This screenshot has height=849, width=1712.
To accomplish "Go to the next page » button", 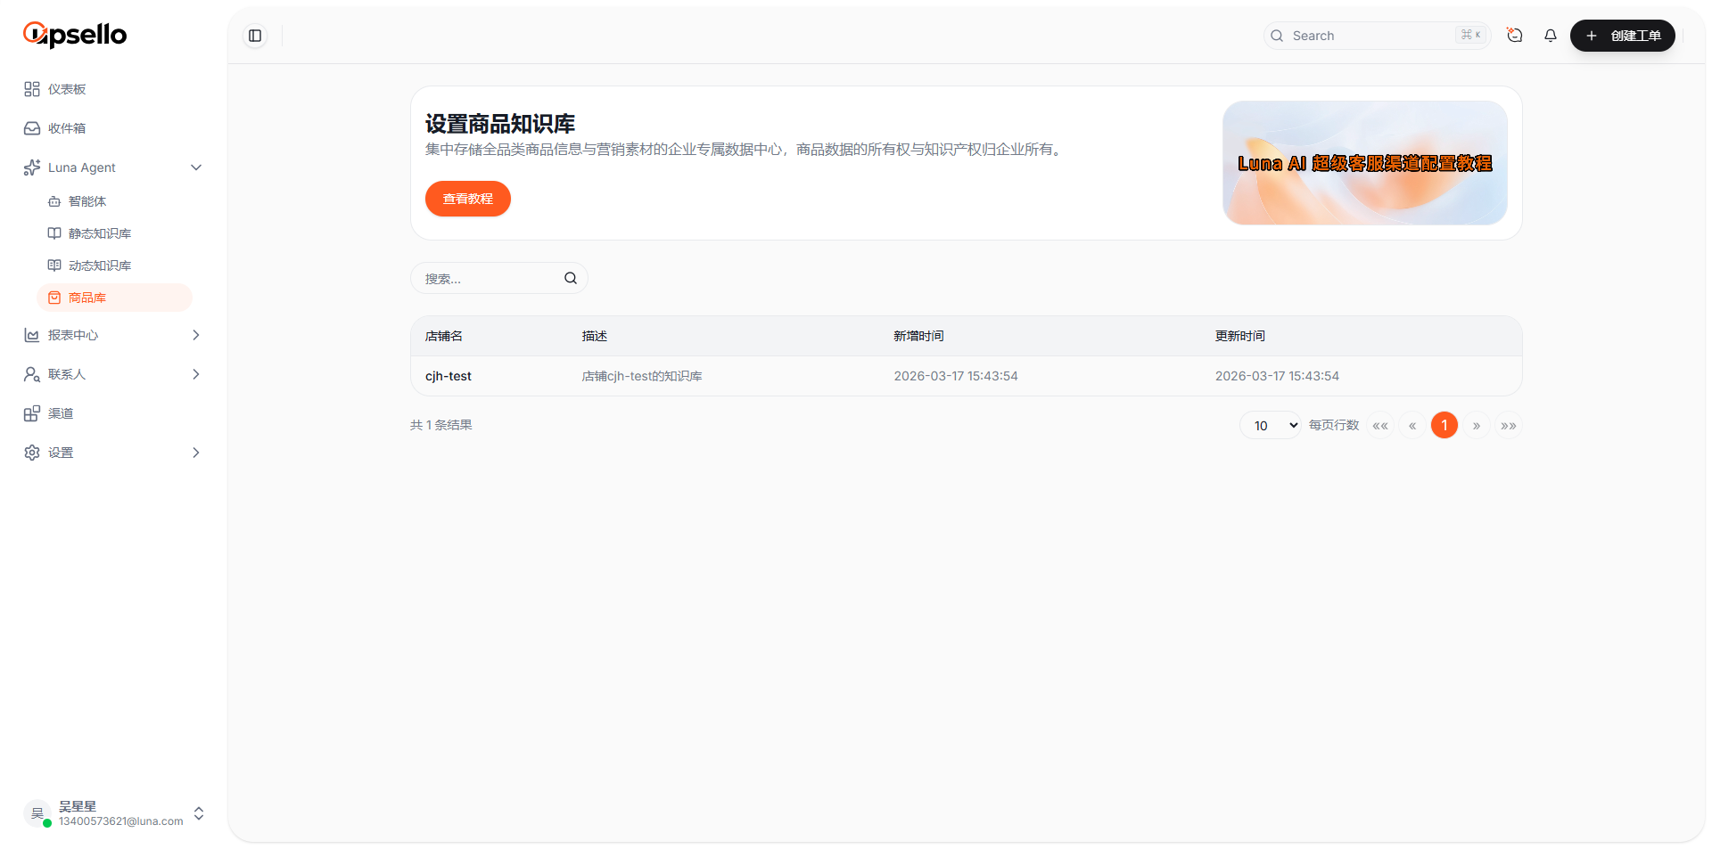I will pyautogui.click(x=1477, y=425).
